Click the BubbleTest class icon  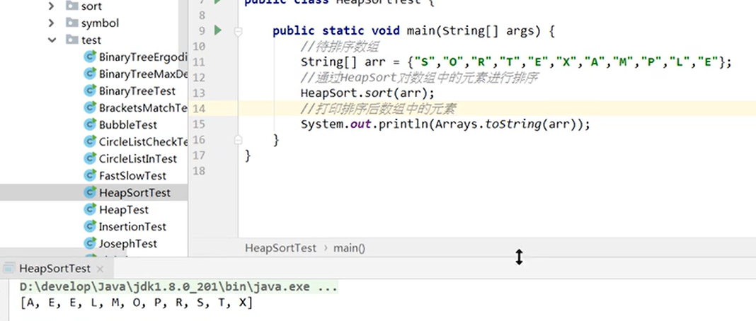click(90, 124)
